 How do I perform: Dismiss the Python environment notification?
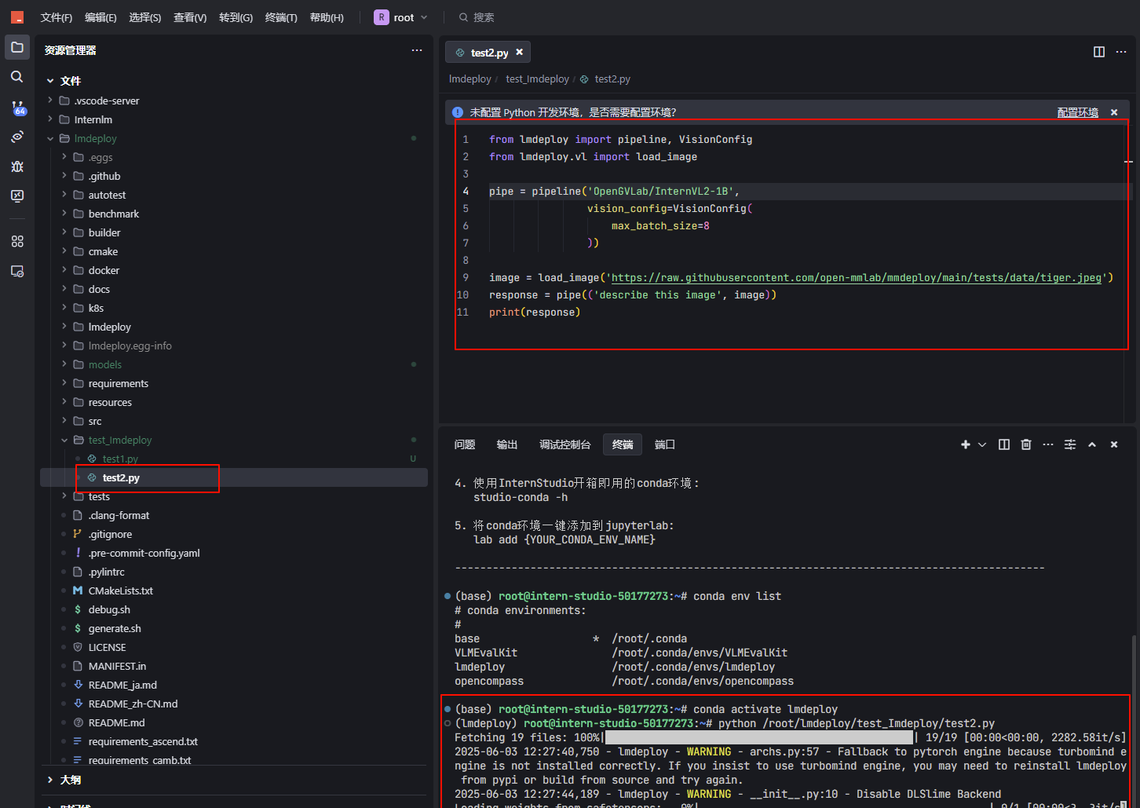pyautogui.click(x=1114, y=112)
